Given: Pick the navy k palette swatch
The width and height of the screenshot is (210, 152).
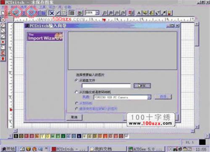Looking at the screenshot, I should click(x=79, y=136).
